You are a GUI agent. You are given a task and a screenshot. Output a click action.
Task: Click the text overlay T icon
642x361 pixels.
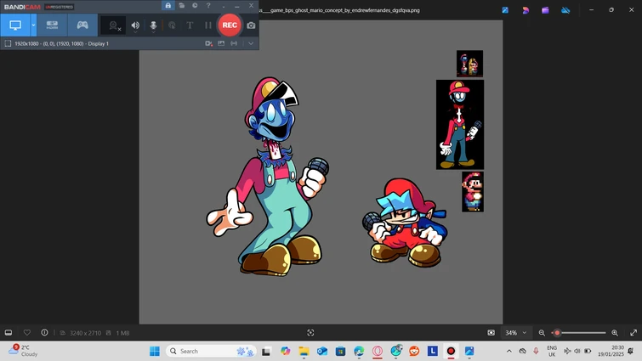(x=190, y=25)
